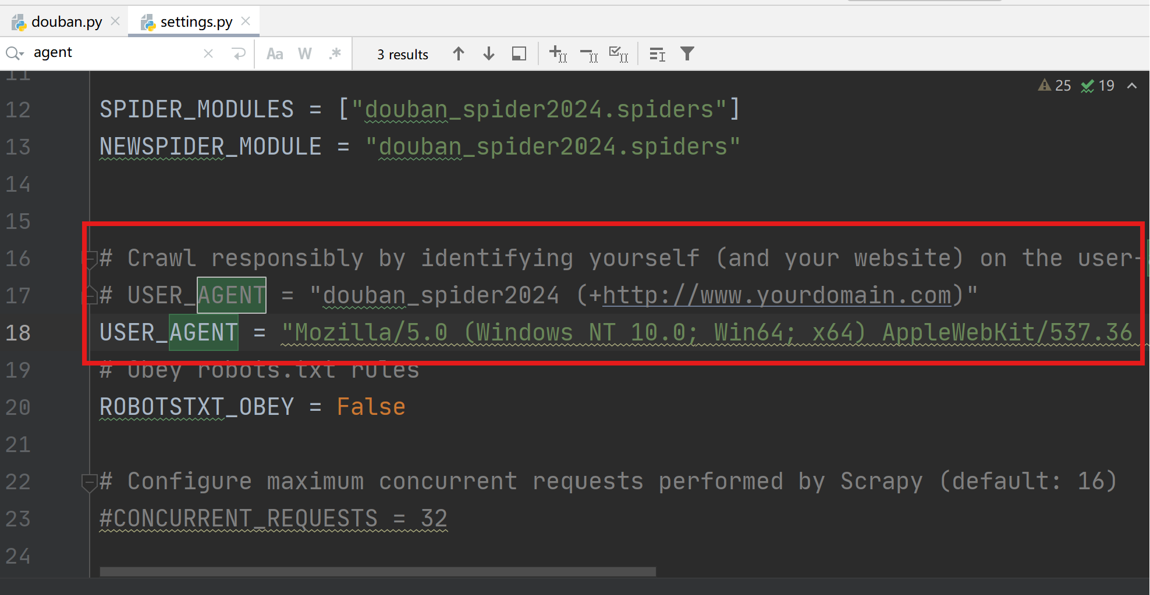
Task: Go to next search occurrence
Action: 489,54
